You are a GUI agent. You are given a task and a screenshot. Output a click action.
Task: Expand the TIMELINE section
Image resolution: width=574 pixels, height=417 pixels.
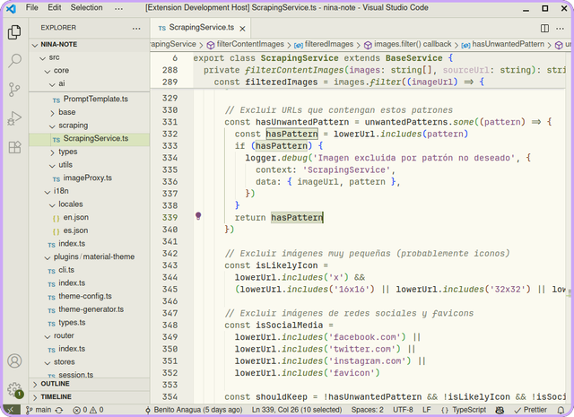coord(56,396)
